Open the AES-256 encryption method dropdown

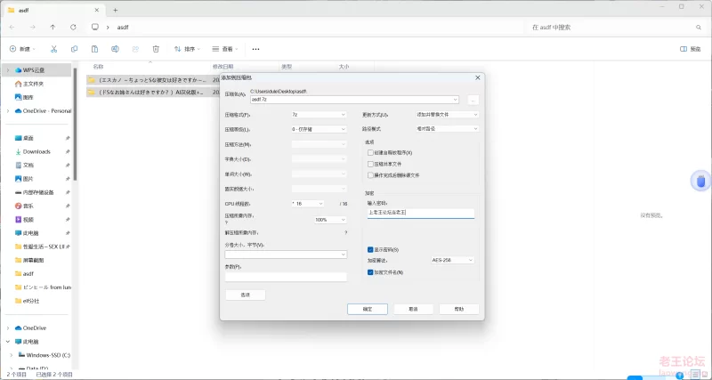452,260
